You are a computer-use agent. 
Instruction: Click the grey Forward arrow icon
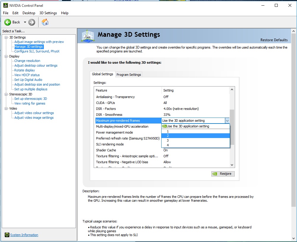coord(32,22)
